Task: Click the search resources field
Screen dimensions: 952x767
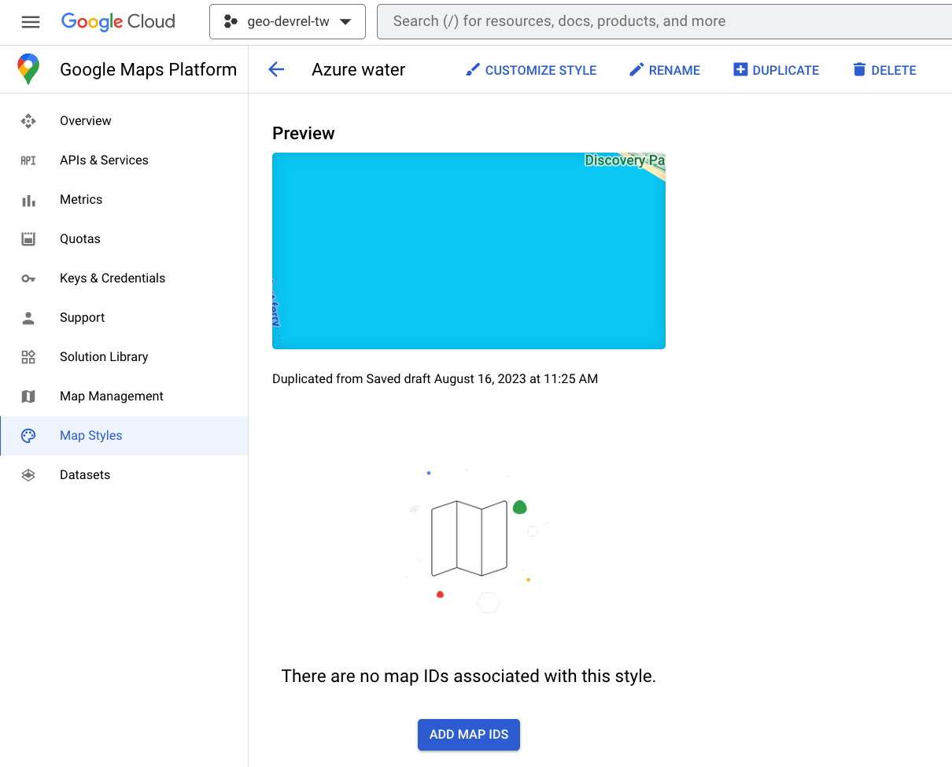Action: (x=664, y=22)
